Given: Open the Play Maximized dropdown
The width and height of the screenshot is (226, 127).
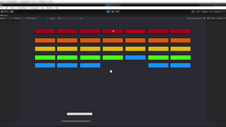Looking at the screenshot, I should 194,18.
